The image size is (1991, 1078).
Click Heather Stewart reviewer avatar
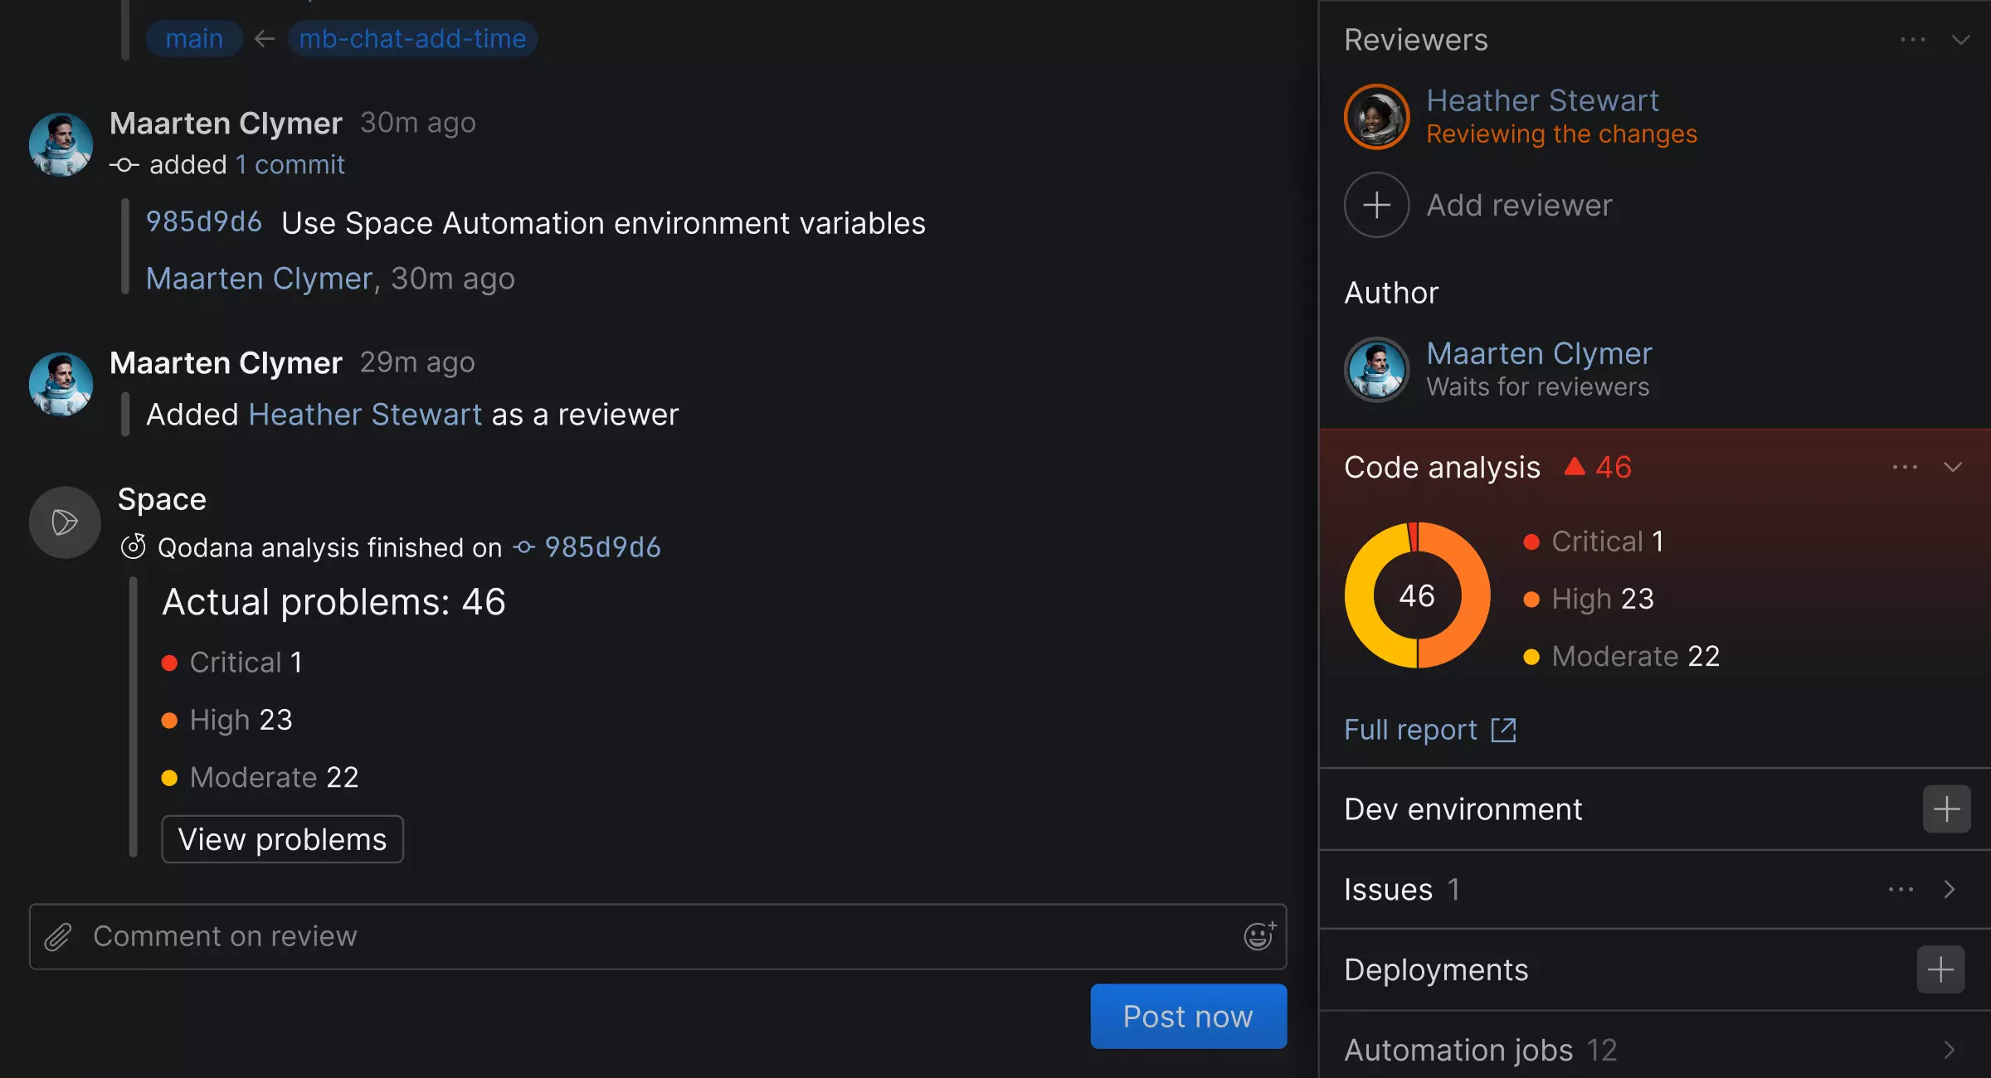pos(1379,117)
